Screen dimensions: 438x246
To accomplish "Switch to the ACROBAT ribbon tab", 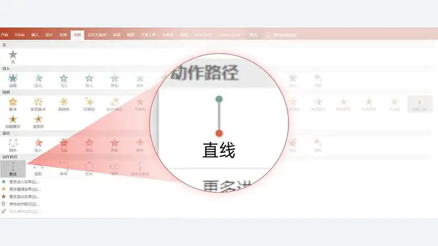I will [203, 35].
